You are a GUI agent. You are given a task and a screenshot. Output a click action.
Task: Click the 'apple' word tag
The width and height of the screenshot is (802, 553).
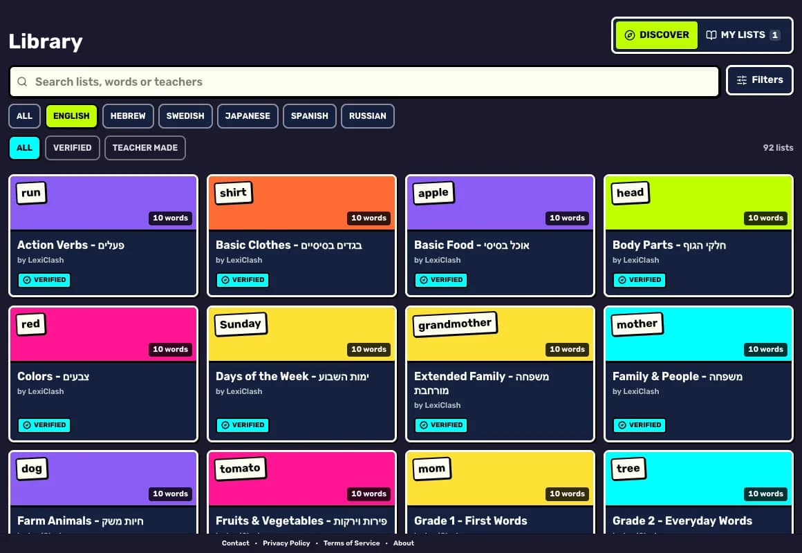point(433,193)
